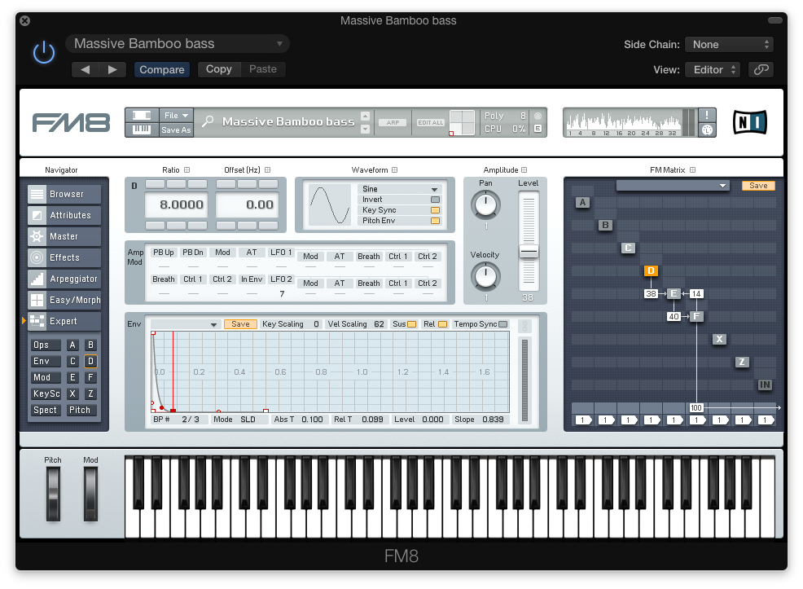The image size is (803, 589).
Task: Open the envelope preset dropdown
Action: (184, 324)
